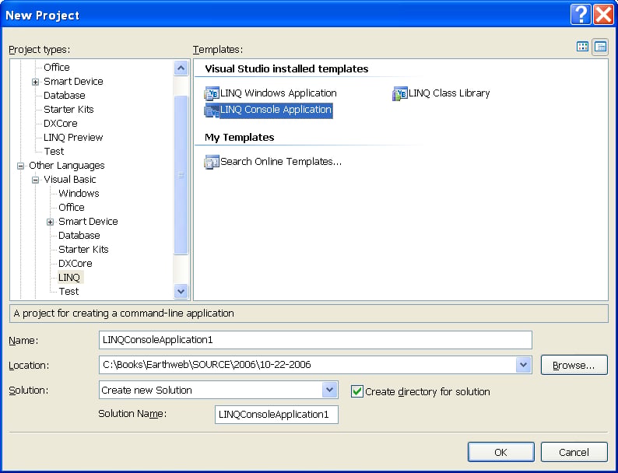Click the Solution Name input field
The image size is (618, 473).
tap(276, 415)
